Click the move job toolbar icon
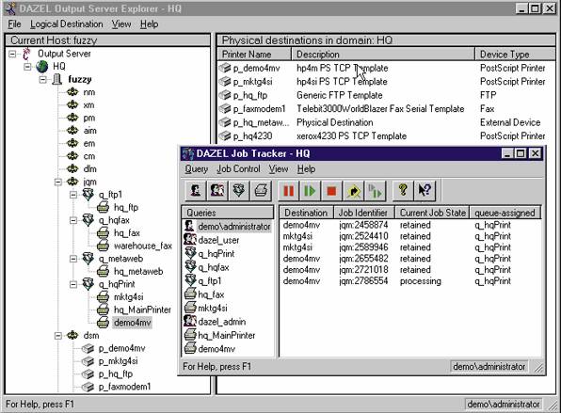This screenshot has height=413, width=561. [x=353, y=191]
